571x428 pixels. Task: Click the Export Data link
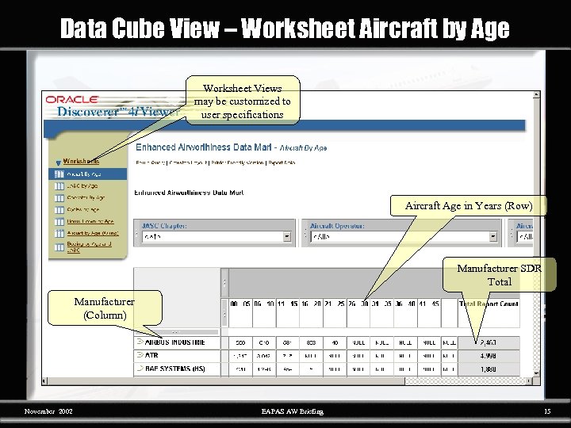(282, 162)
